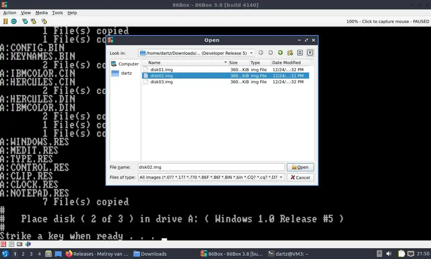Viewport: 431px width, 259px height.
Task: Click the File name input field
Action: click(x=211, y=167)
